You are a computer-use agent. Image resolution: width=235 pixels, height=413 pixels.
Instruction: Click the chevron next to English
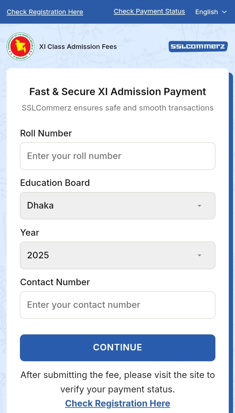click(224, 12)
